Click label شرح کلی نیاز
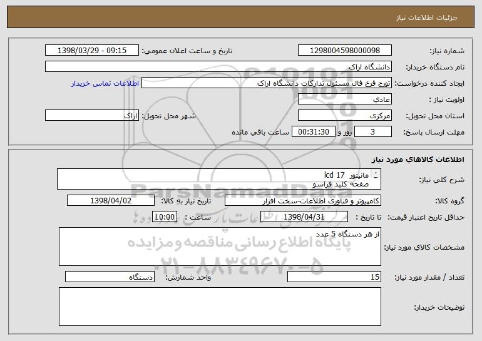Image resolution: width=482 pixels, height=341 pixels. (x=442, y=180)
